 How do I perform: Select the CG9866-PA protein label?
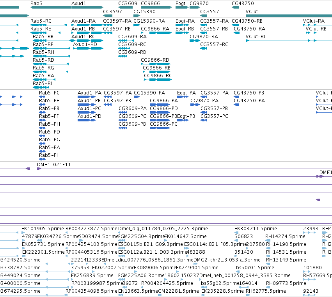click(164, 101)
